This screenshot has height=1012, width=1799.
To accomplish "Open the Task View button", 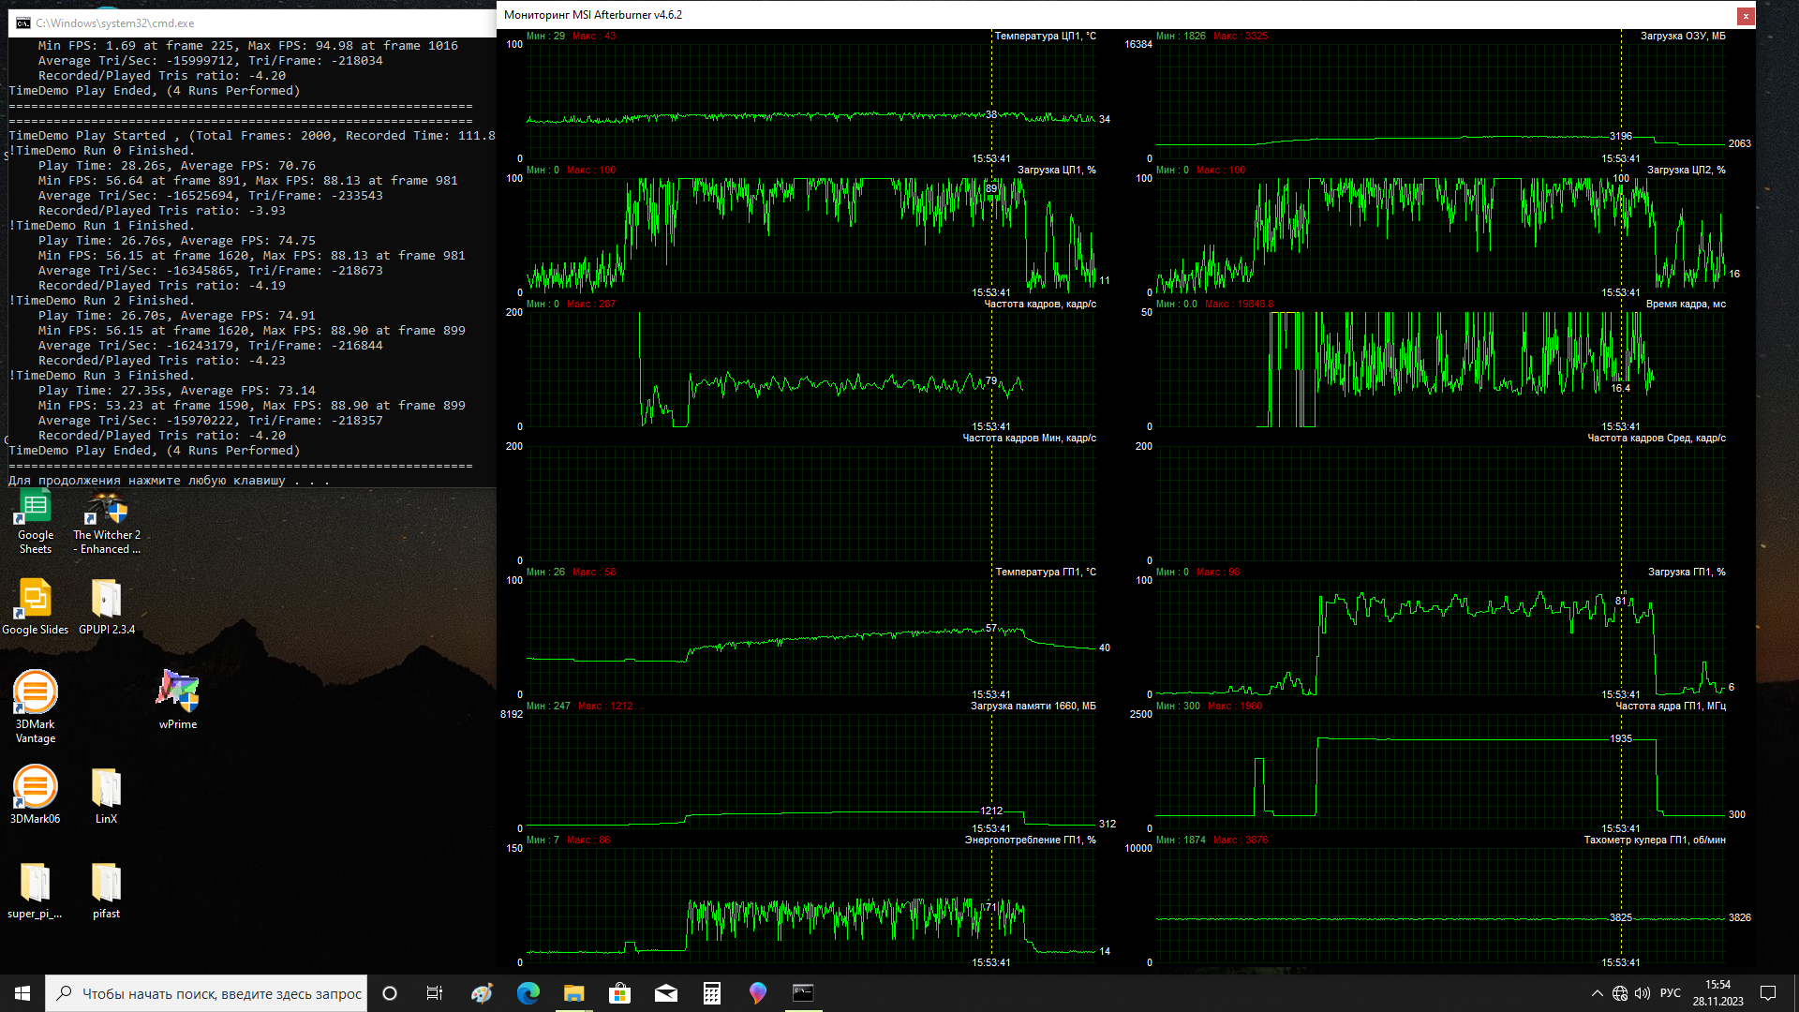I will click(435, 993).
